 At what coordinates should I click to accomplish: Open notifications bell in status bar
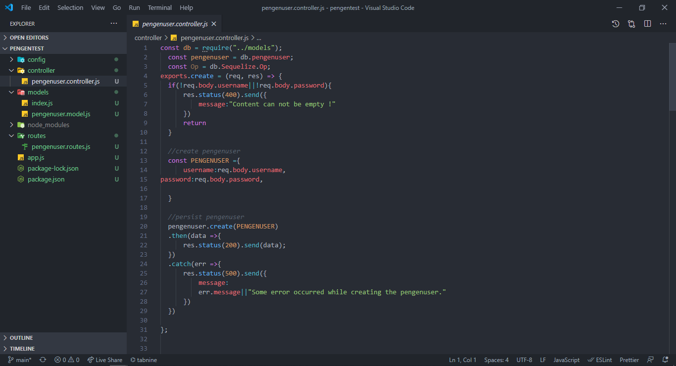665,360
